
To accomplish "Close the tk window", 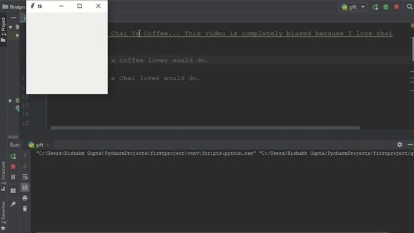I will tap(98, 6).
